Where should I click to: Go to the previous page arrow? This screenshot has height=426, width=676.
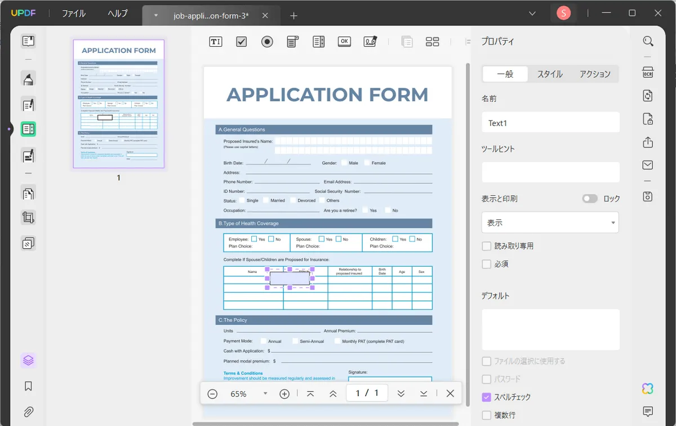coord(333,394)
